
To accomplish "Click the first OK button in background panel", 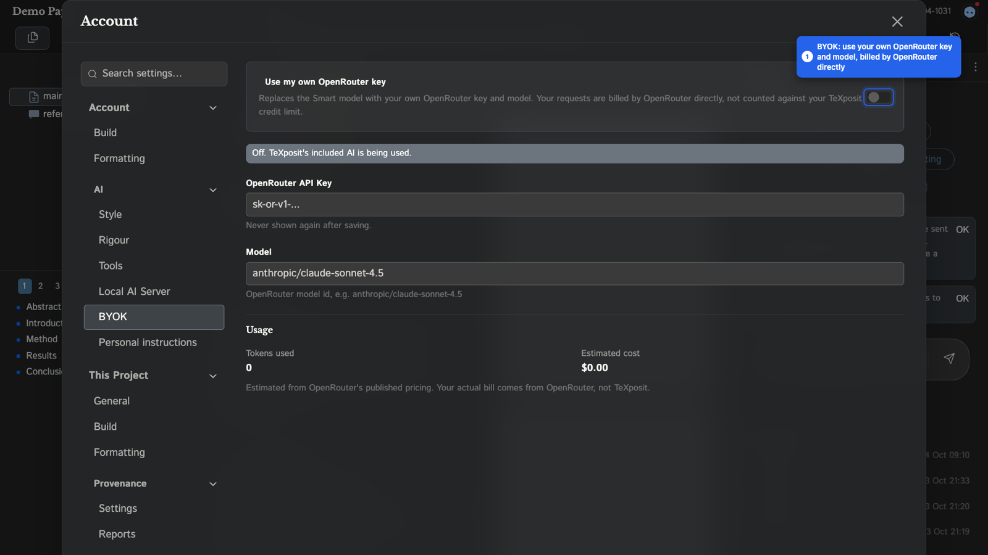I will [962, 229].
